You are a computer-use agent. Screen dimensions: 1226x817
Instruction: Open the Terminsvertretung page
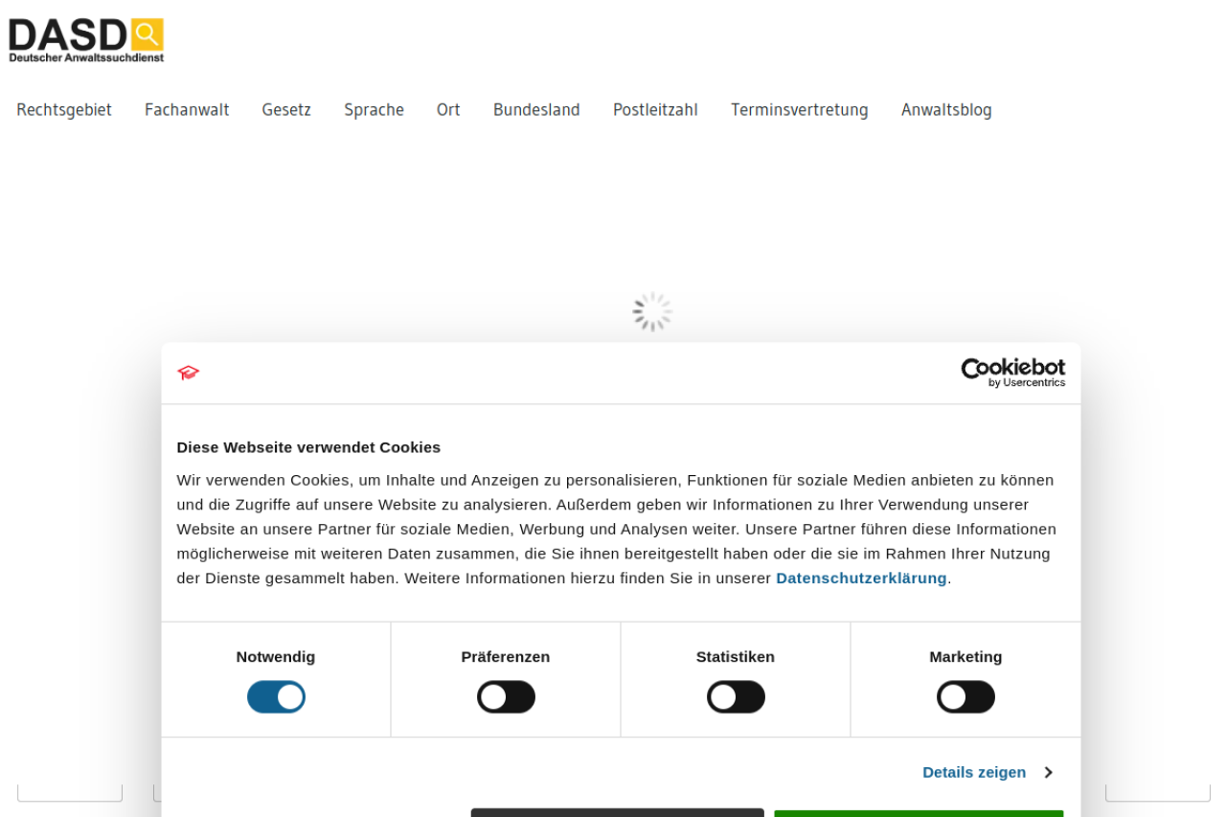pyautogui.click(x=799, y=110)
